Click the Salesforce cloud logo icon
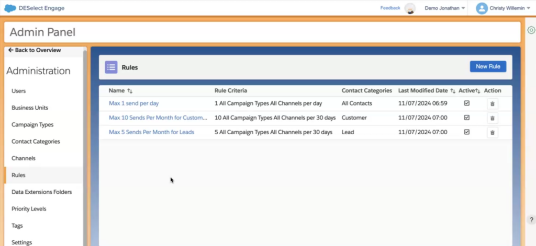 click(x=9, y=8)
